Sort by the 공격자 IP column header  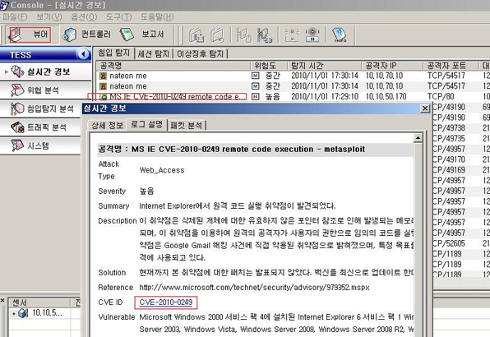pyautogui.click(x=392, y=66)
